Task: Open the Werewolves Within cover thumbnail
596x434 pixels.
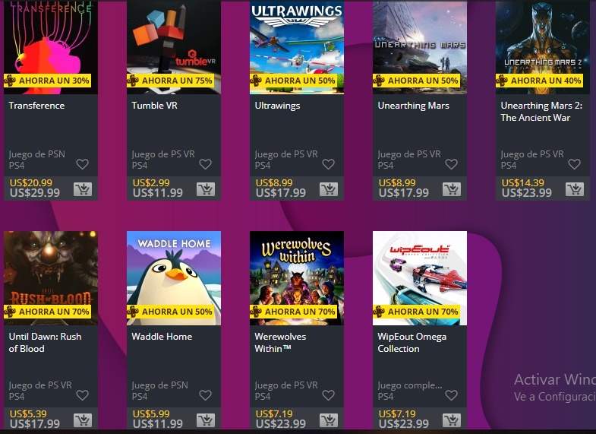Action: click(297, 278)
